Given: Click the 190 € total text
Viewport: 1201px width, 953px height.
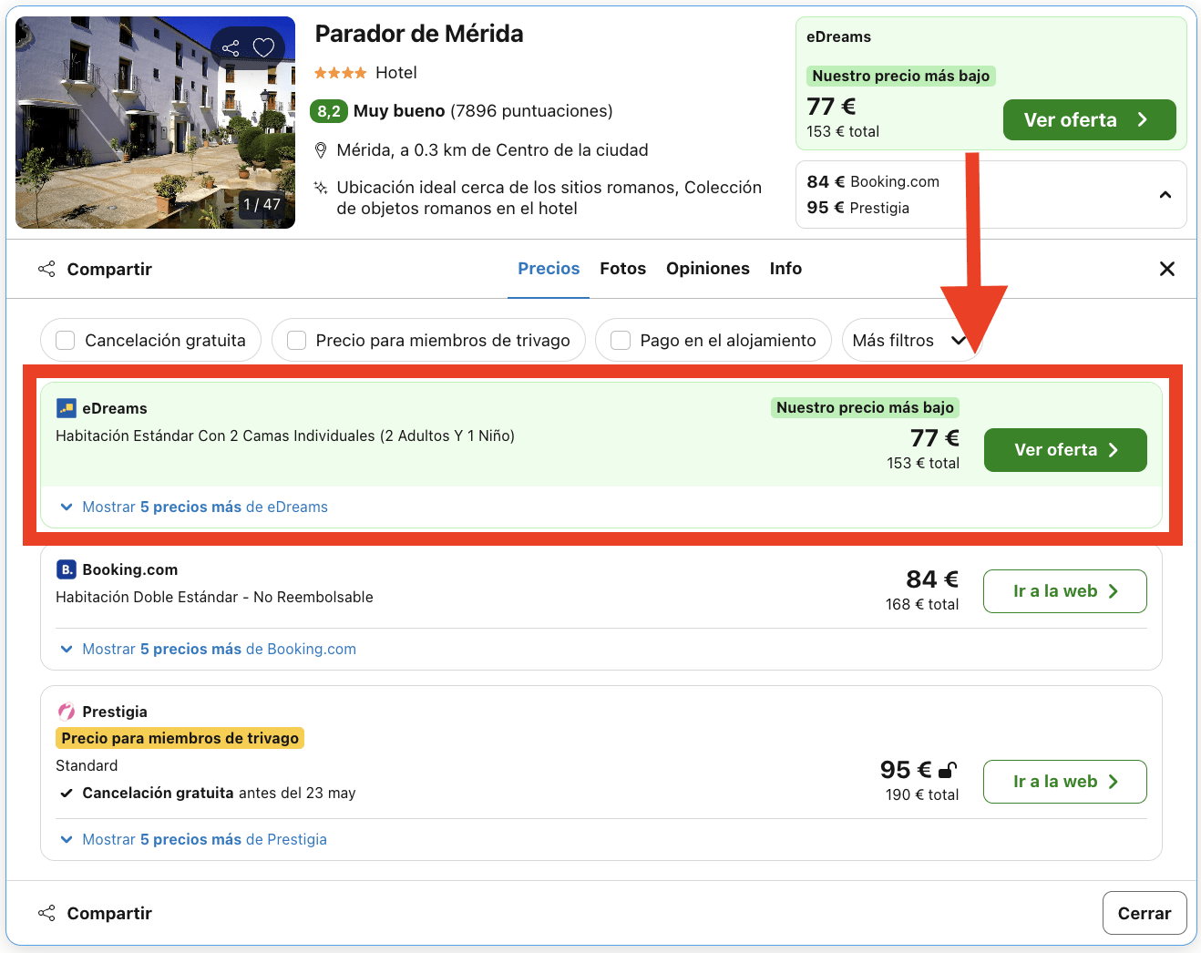Looking at the screenshot, I should 922,794.
